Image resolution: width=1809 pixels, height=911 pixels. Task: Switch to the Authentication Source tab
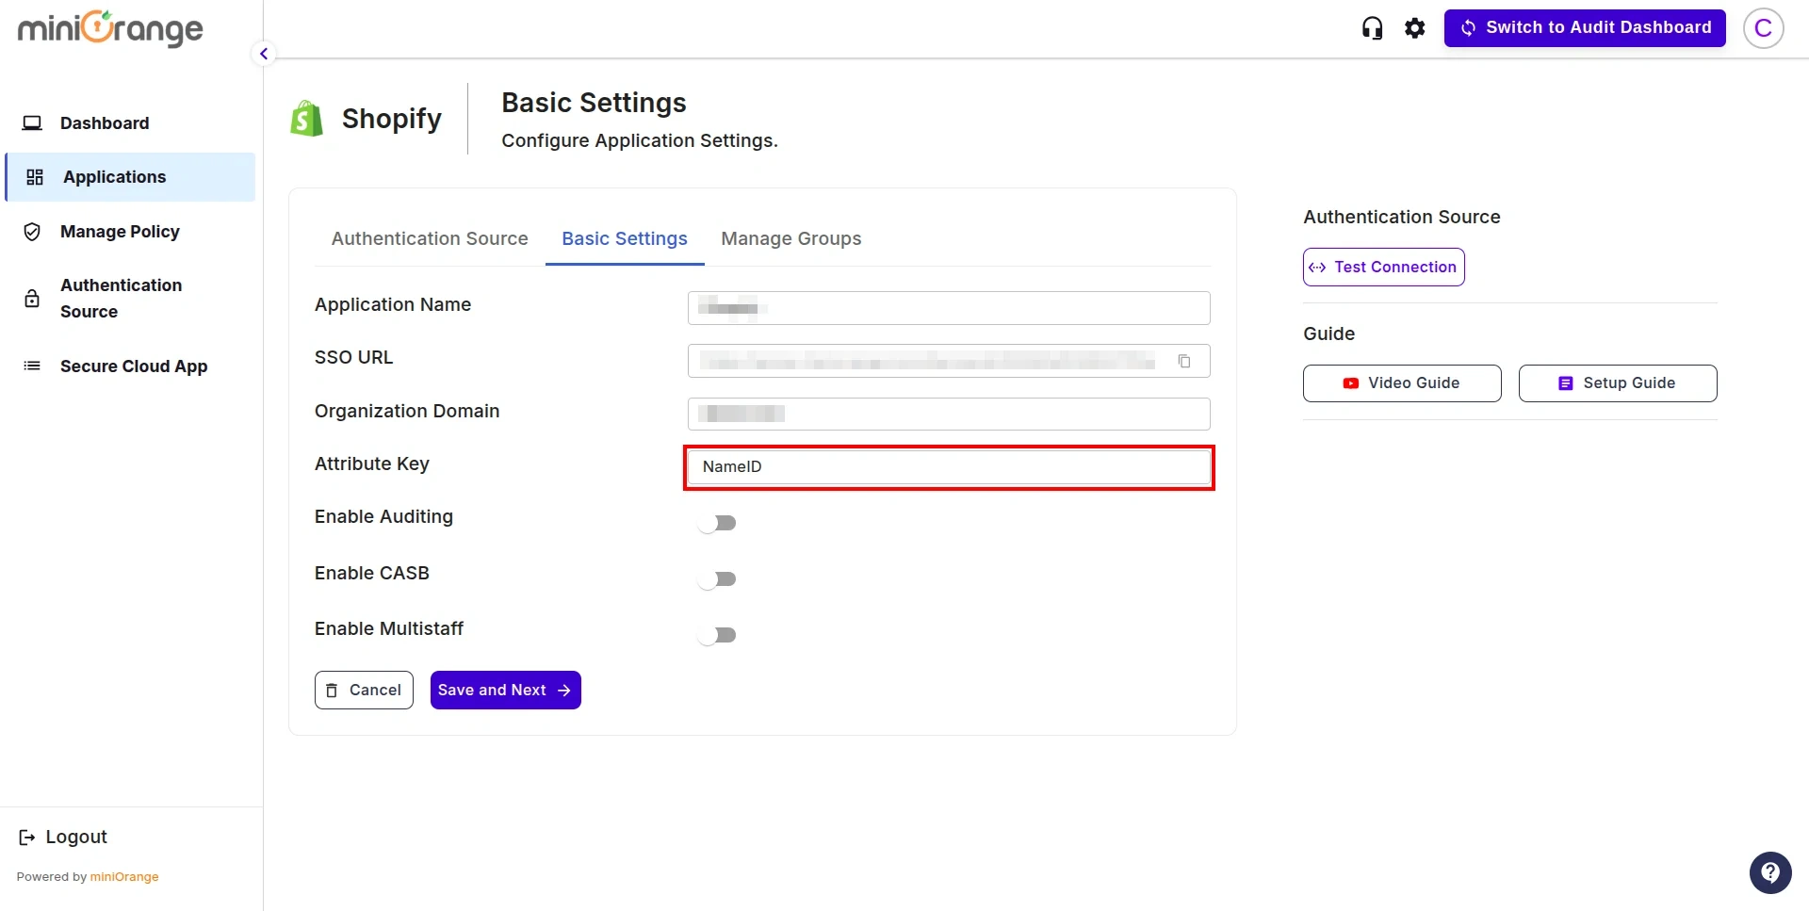pyautogui.click(x=429, y=239)
